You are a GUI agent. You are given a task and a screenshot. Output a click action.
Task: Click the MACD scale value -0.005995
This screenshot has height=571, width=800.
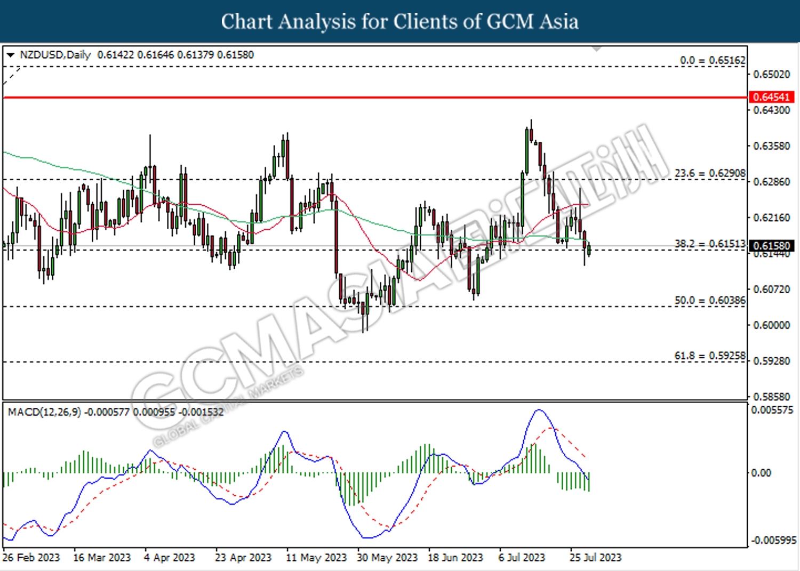(774, 540)
